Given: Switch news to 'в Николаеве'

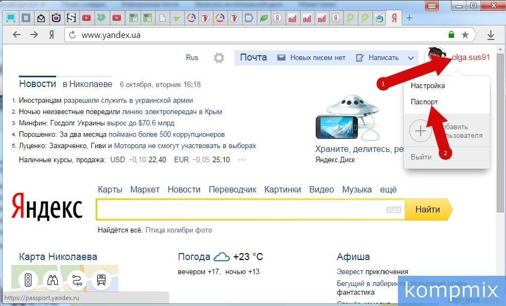Looking at the screenshot, I should point(88,84).
